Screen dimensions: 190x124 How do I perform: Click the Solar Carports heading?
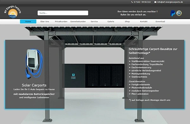point(34,85)
